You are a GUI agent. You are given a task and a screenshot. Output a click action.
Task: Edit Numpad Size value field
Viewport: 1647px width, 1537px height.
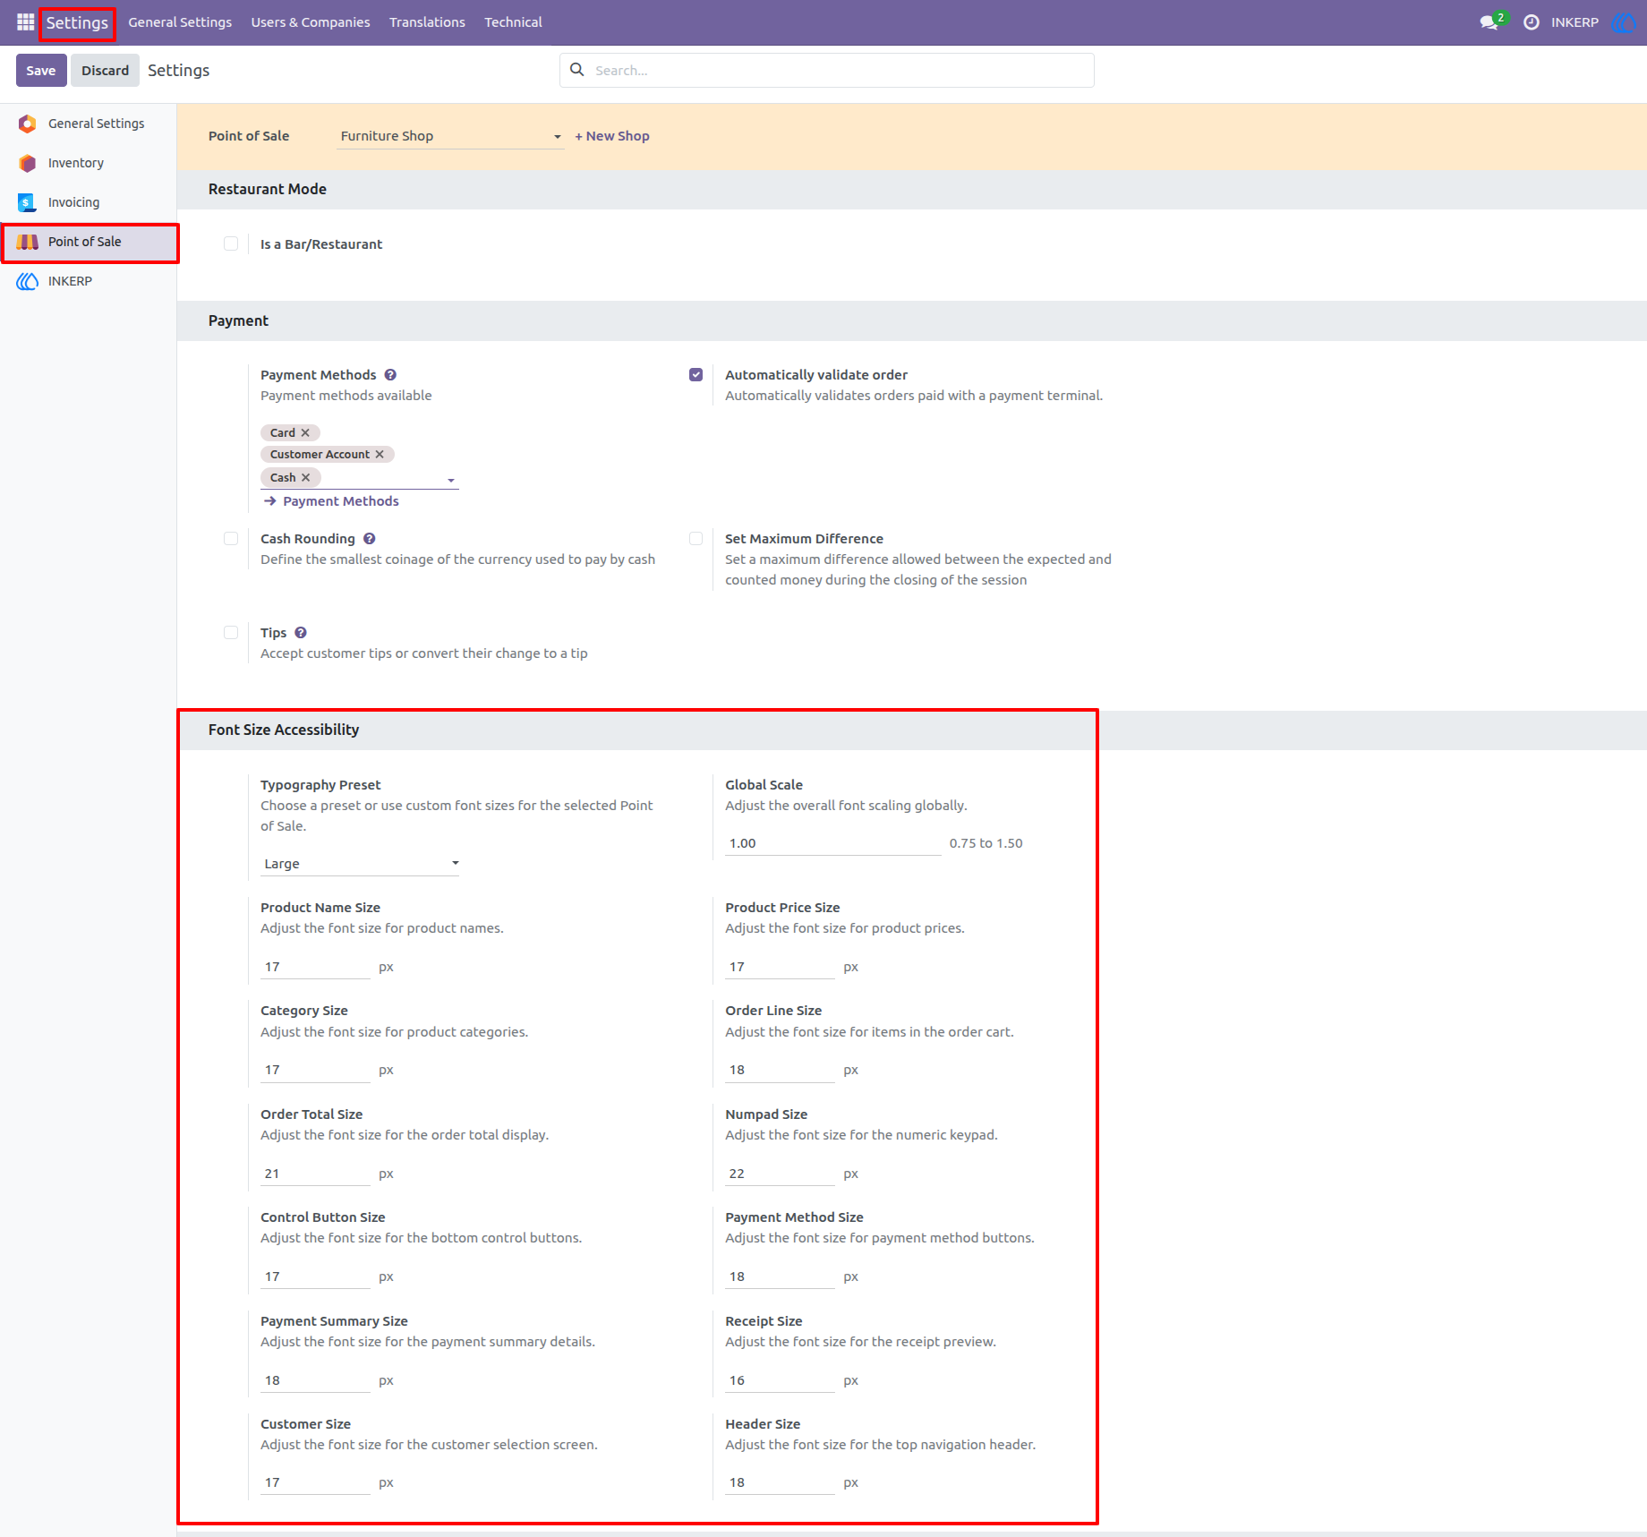(x=780, y=1174)
